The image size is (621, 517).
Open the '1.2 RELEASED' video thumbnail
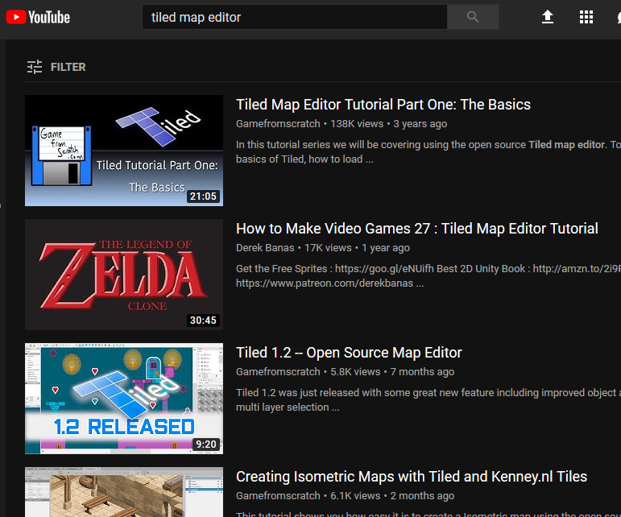click(124, 399)
